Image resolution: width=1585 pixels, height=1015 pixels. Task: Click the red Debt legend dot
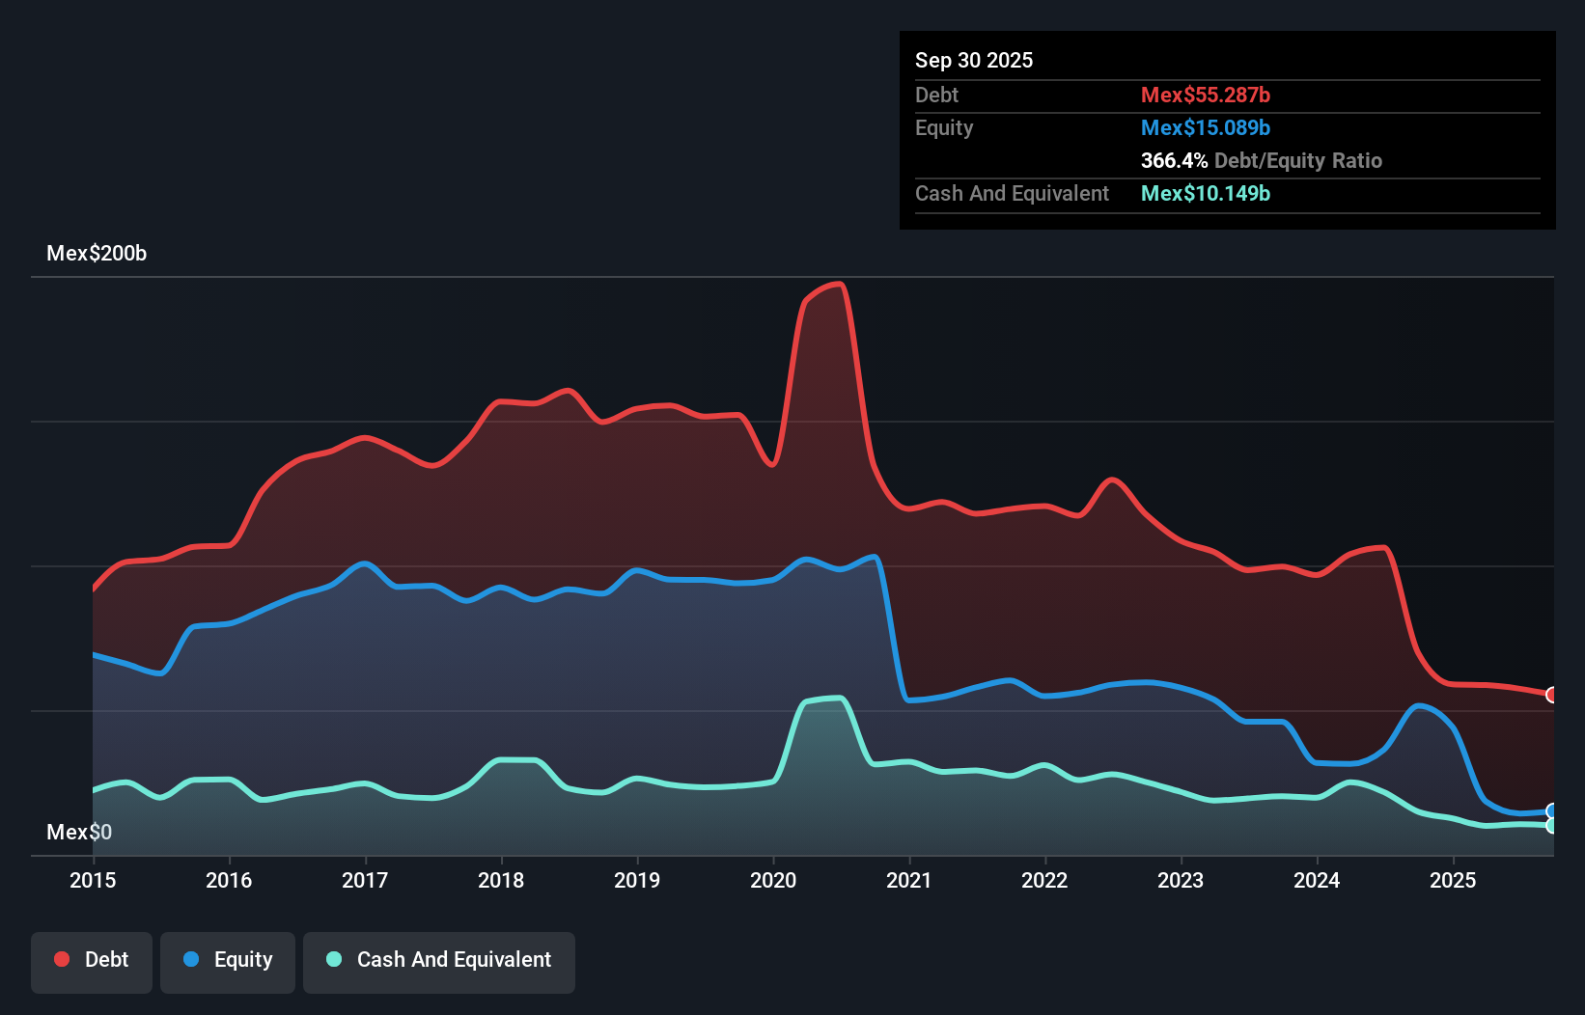tap(60, 959)
